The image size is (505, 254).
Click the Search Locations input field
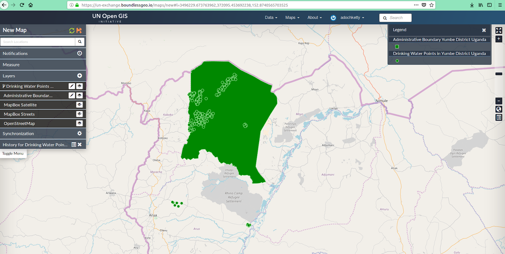[x=38, y=42]
